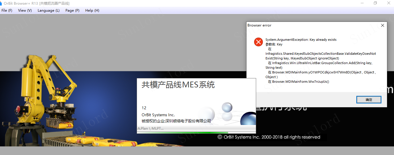Open the File (F) menu
394x155 pixels.
coord(7,10)
